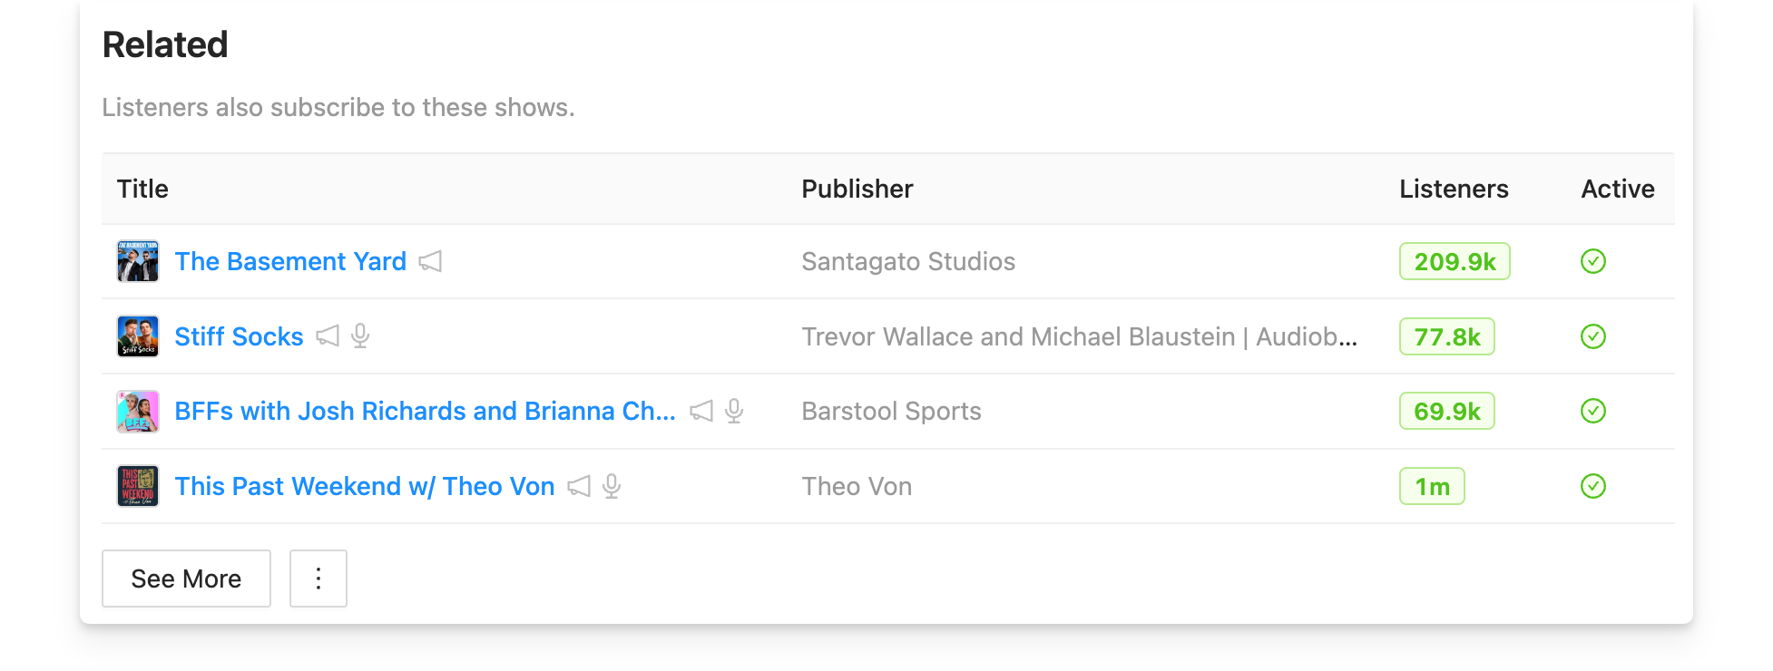Click the microphone icon next to Stiff Socks

[x=361, y=337]
